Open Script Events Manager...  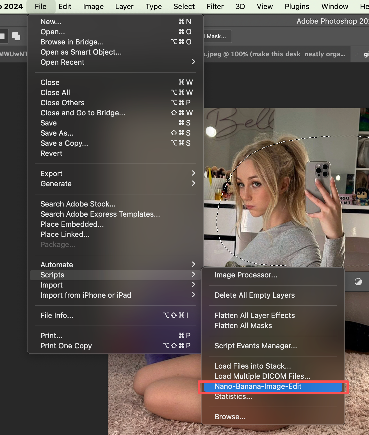pos(273,346)
